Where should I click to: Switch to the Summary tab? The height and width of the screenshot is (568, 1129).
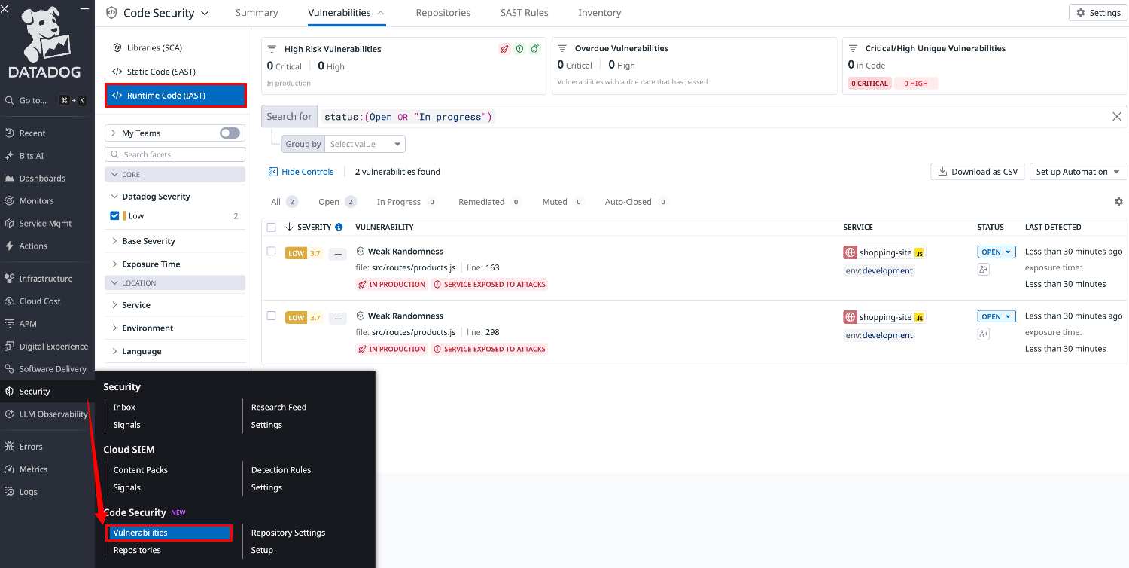[x=257, y=13]
